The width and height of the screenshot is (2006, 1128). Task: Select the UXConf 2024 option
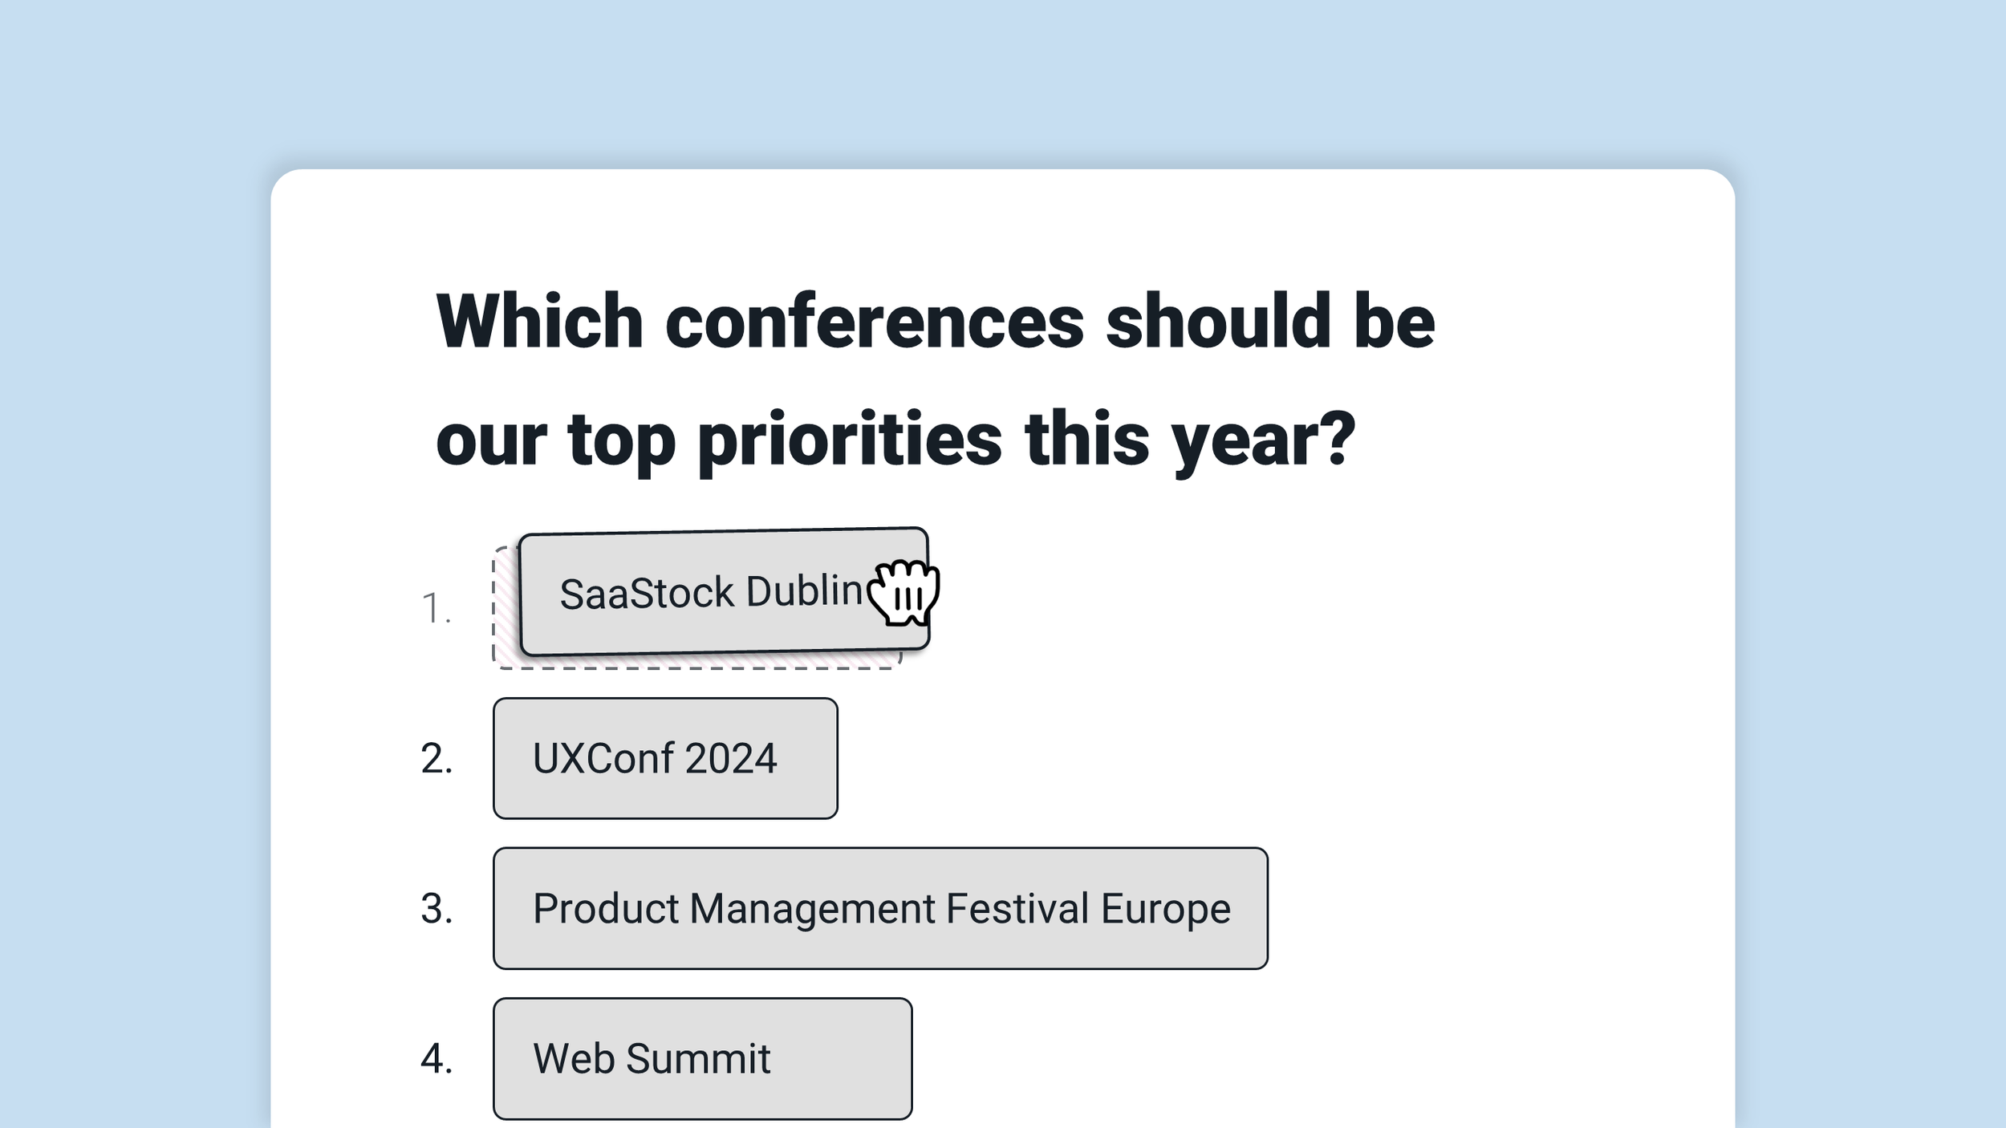point(665,758)
